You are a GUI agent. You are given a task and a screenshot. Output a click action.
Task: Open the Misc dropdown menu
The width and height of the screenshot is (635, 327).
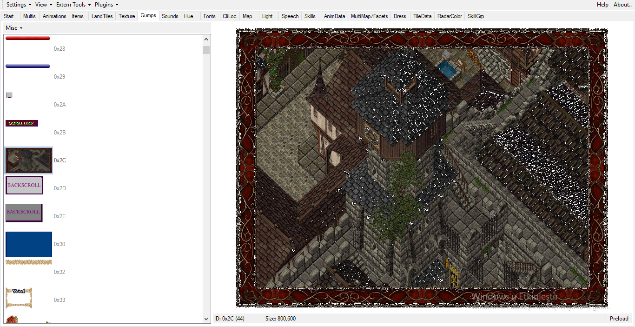click(14, 28)
